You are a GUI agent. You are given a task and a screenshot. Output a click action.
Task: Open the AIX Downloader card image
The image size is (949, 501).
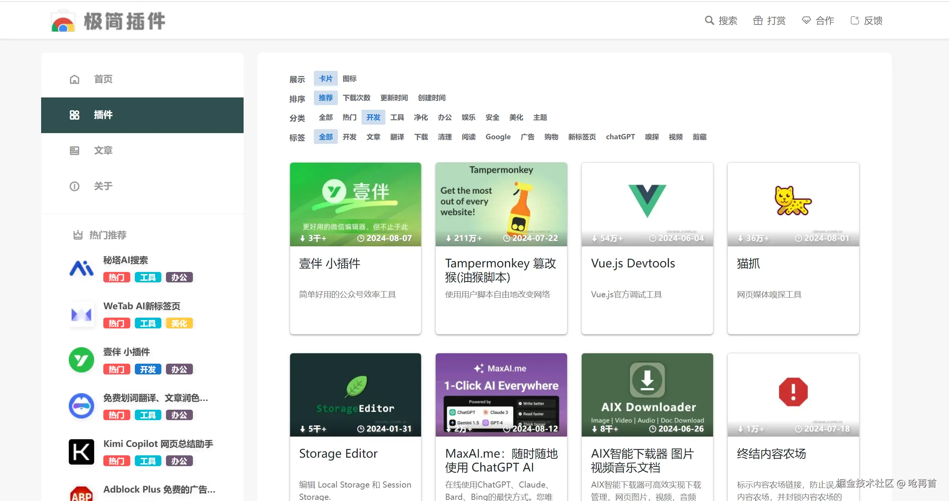tap(647, 394)
